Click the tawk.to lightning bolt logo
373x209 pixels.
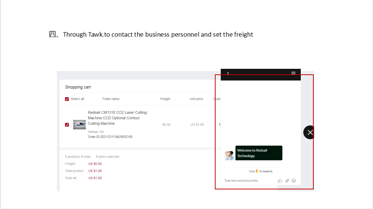pyautogui.click(x=257, y=171)
